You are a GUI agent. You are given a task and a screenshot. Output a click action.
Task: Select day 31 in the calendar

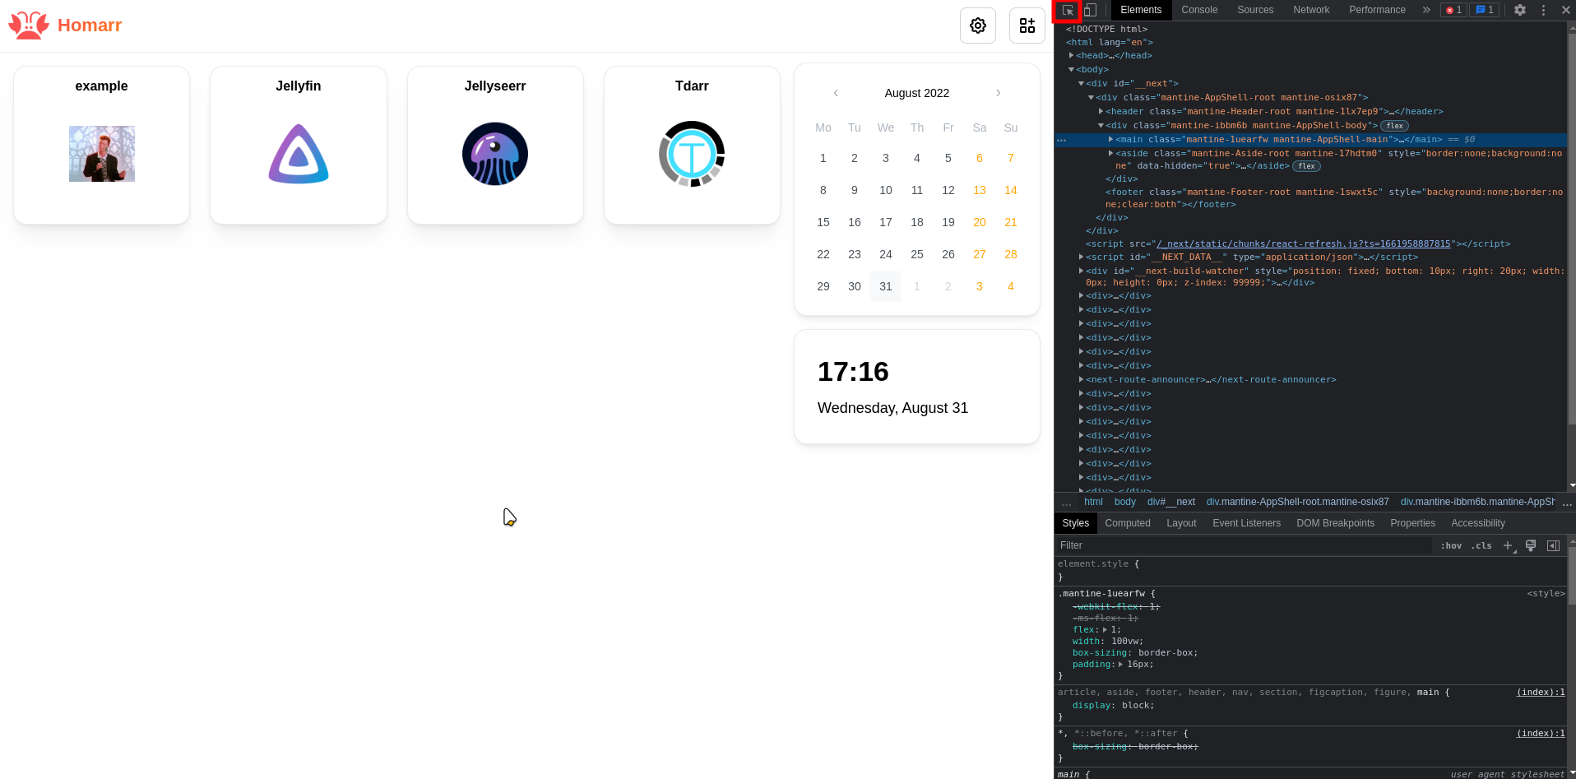pyautogui.click(x=886, y=286)
